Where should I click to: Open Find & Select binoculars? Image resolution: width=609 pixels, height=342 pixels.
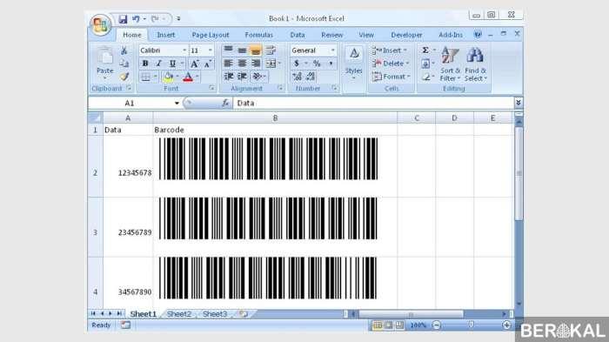pyautogui.click(x=475, y=64)
